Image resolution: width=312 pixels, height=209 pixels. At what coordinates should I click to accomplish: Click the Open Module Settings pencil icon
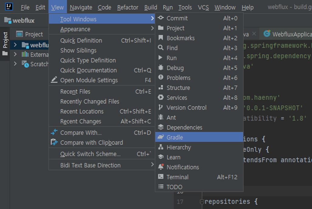(x=54, y=80)
